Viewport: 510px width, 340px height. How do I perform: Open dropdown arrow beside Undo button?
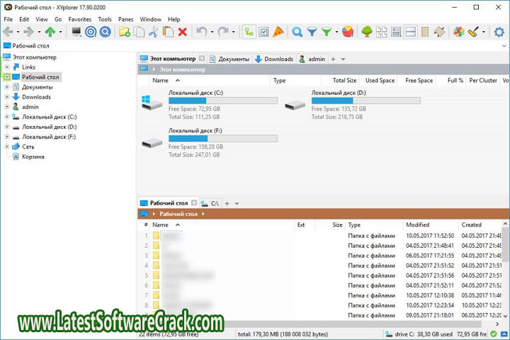(x=213, y=32)
